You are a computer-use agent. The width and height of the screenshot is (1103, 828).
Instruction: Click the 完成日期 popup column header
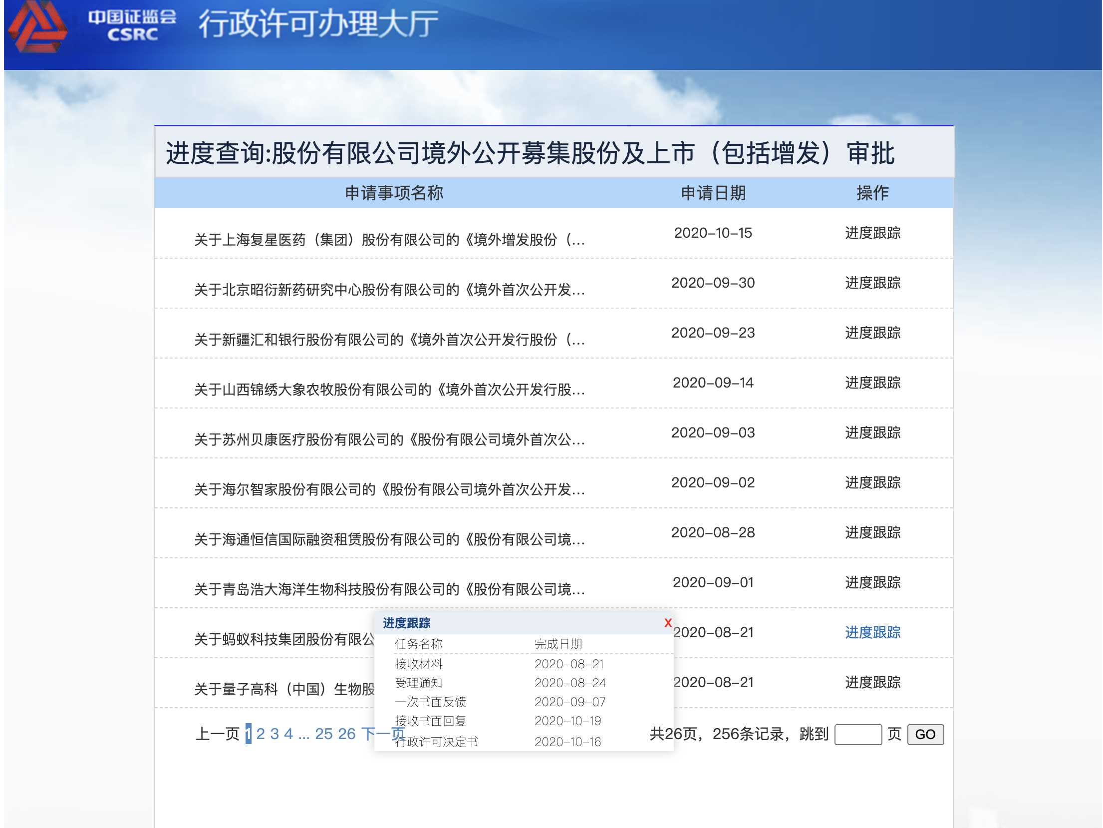558,644
